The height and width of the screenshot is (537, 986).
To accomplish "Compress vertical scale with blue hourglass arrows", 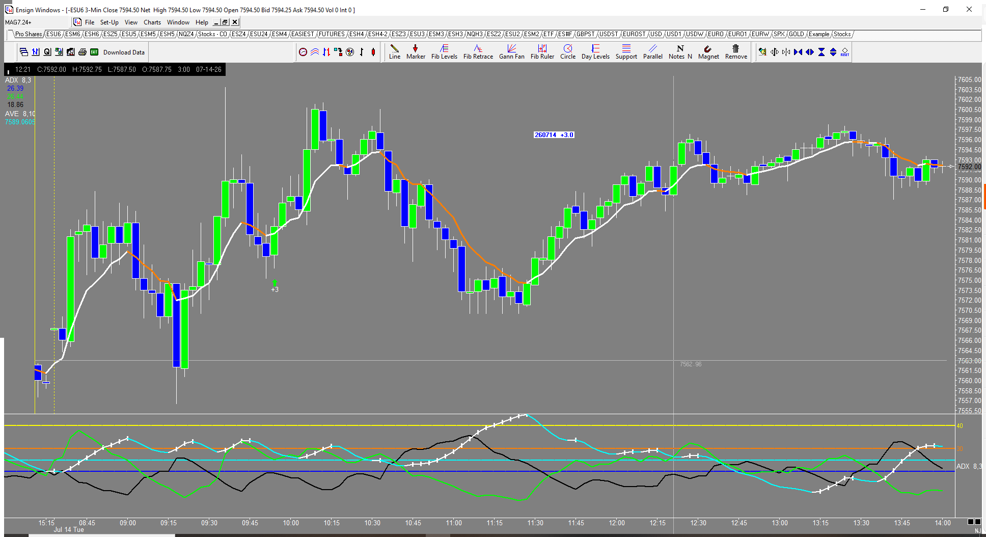I will pos(821,52).
